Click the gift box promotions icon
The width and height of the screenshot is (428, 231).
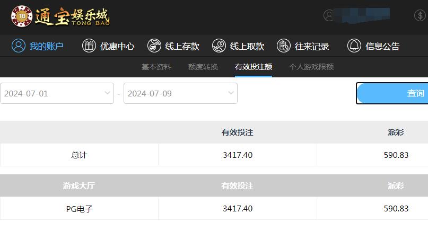point(89,46)
